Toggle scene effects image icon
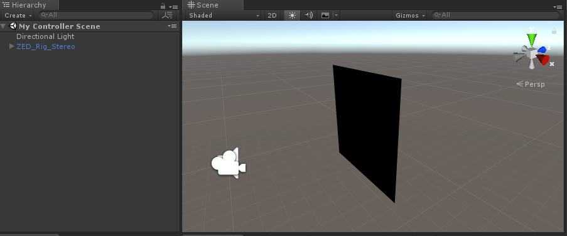 point(325,15)
